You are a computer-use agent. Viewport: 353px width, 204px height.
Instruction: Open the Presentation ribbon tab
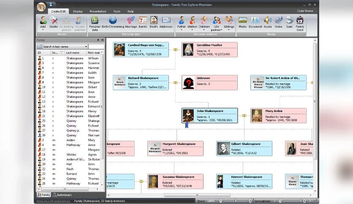click(98, 11)
